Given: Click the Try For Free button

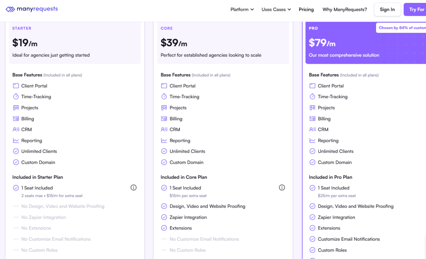Looking at the screenshot, I should [x=415, y=9].
